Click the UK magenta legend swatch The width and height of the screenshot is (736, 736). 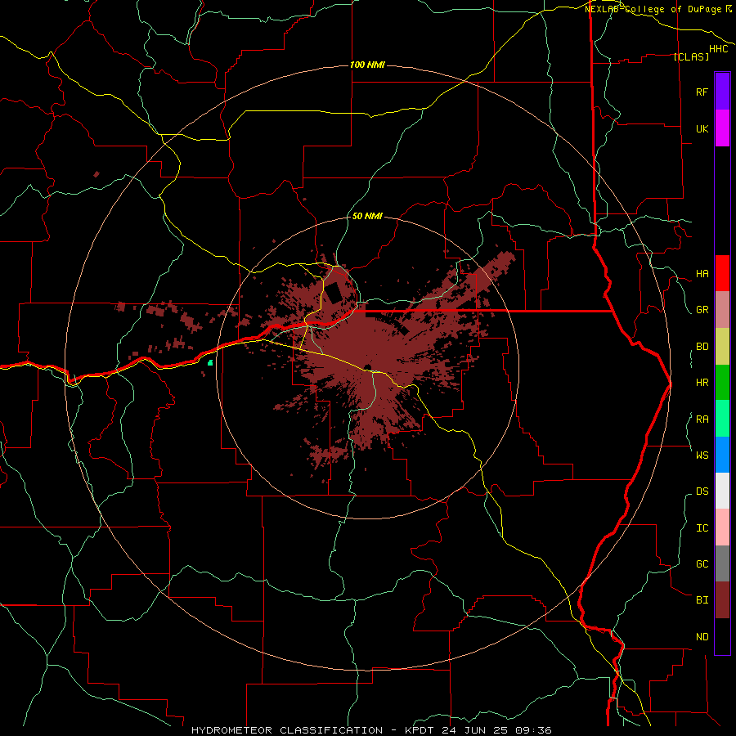tap(722, 128)
